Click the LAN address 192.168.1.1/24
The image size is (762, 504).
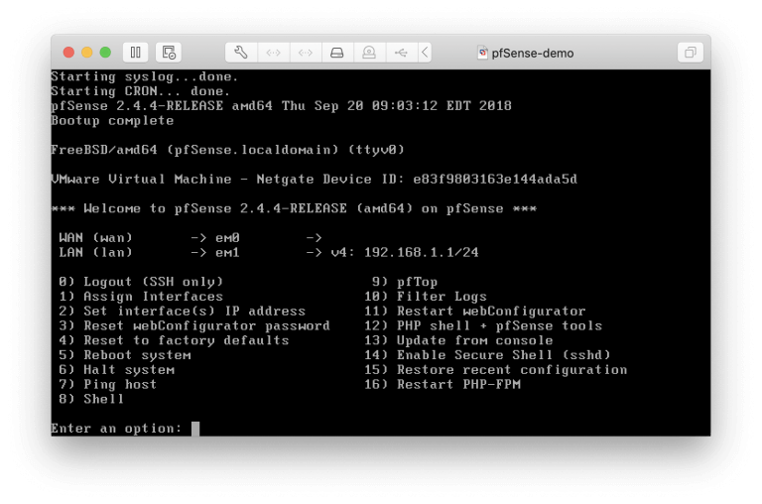click(422, 252)
